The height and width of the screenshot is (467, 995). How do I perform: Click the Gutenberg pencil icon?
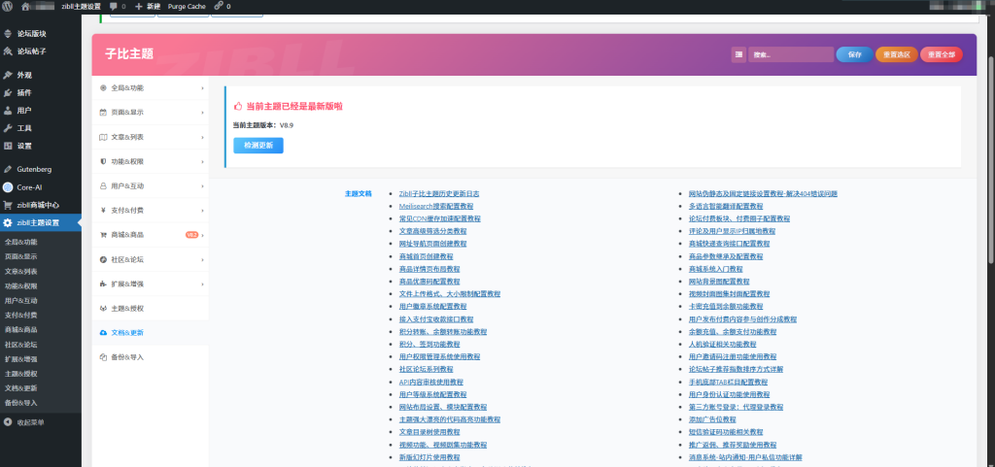click(x=8, y=169)
